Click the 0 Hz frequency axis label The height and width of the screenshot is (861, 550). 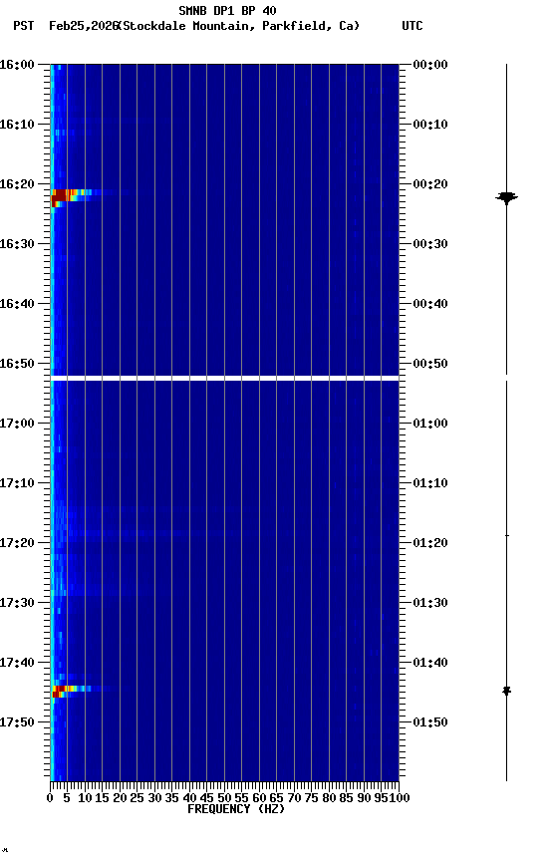pos(50,798)
